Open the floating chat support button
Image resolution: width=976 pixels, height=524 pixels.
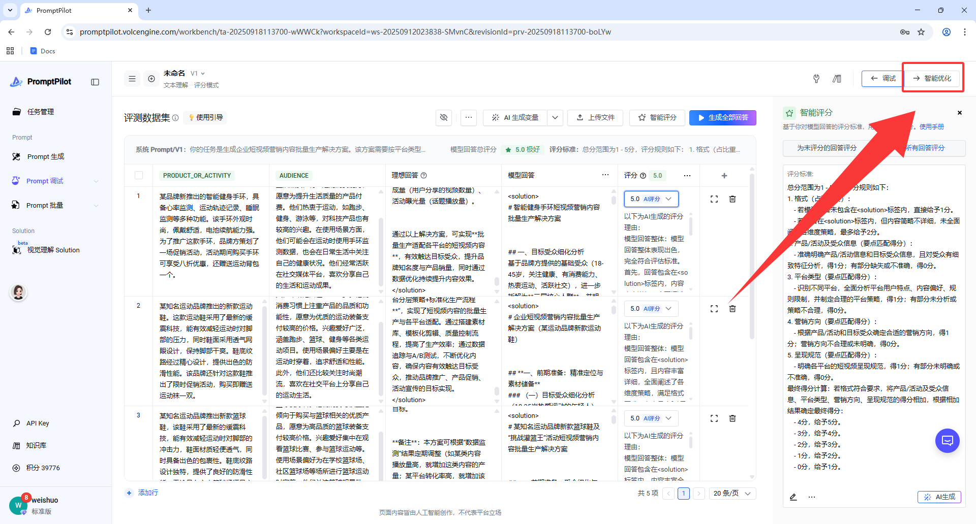tap(947, 441)
